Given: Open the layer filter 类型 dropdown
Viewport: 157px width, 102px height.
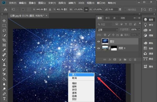Looking at the screenshot, I should (105, 24).
